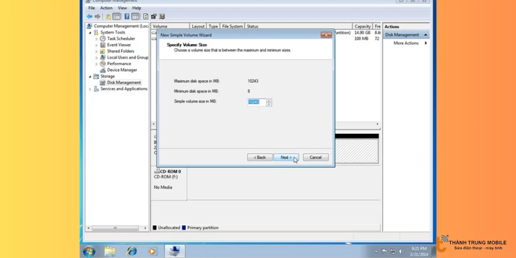Screen dimensions: 516x258
Task: Click the Simple volume size input field
Action: (x=256, y=102)
